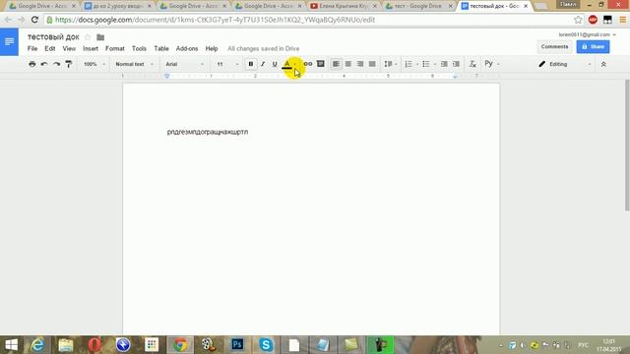Open the Tools menu
The height and width of the screenshot is (354, 630).
[139, 48]
